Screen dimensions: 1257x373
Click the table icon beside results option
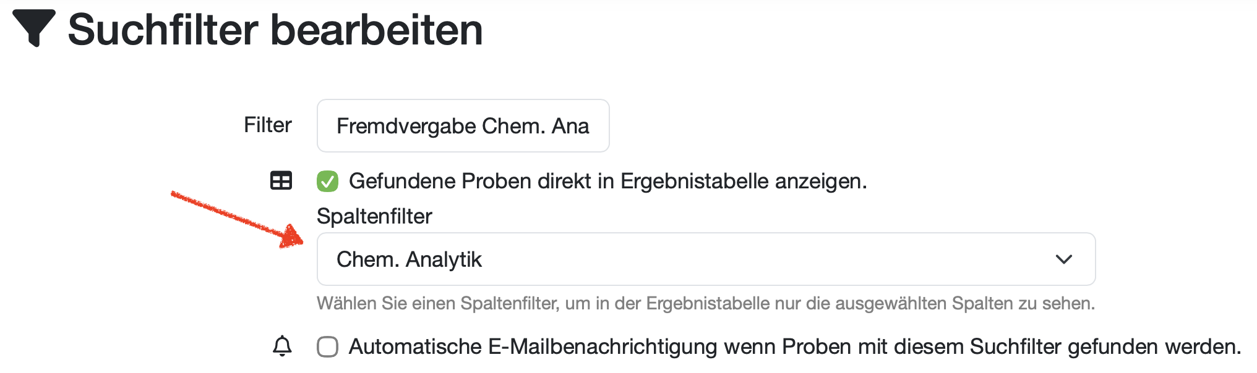[281, 181]
